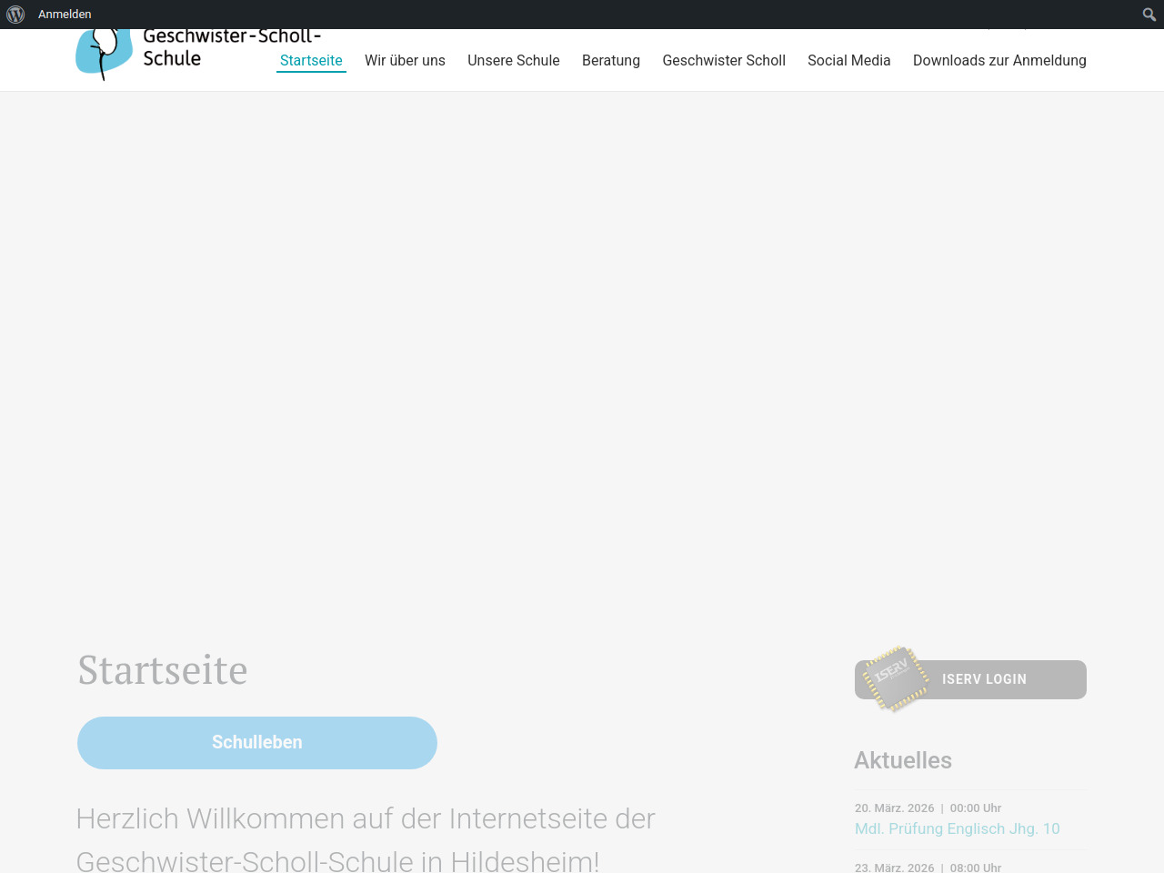Click the school tree logo image
The height and width of the screenshot is (873, 1164).
click(104, 55)
